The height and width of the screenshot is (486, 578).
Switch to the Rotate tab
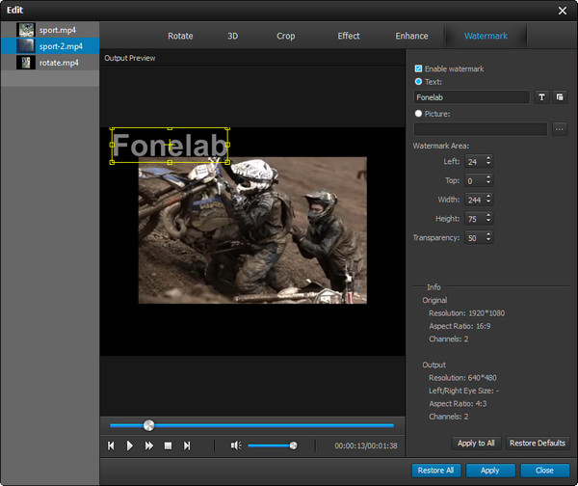180,37
